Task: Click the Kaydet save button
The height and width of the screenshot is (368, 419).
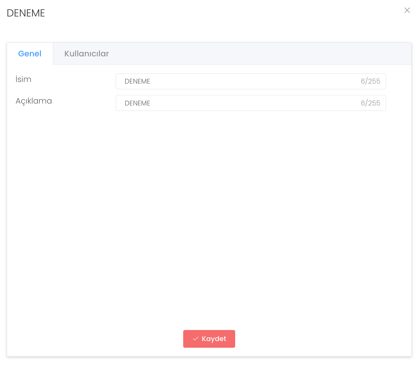Action: (x=209, y=339)
